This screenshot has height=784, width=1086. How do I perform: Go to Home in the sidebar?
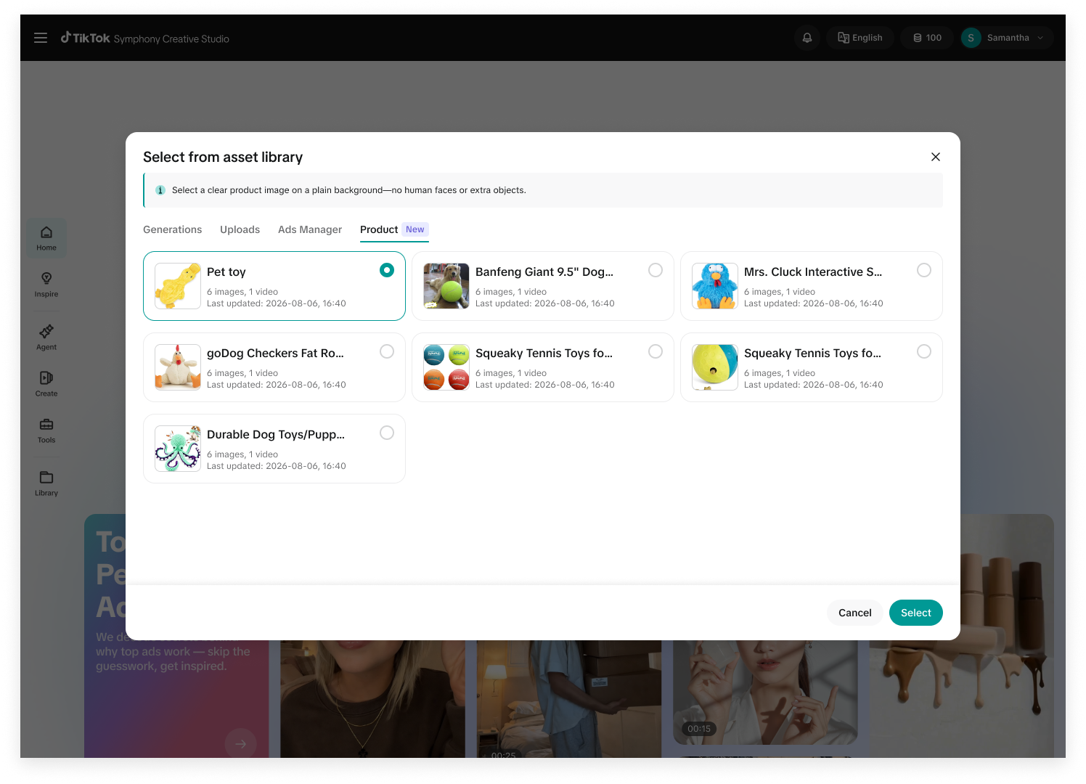pos(46,238)
